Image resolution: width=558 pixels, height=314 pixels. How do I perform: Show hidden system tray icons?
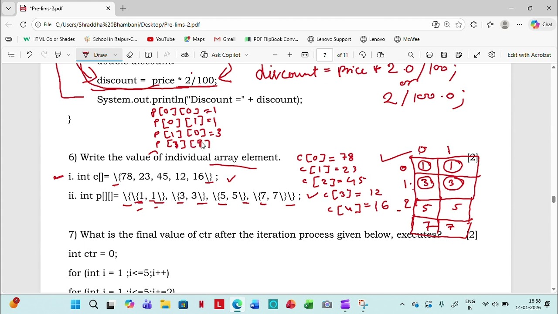[x=402, y=304]
